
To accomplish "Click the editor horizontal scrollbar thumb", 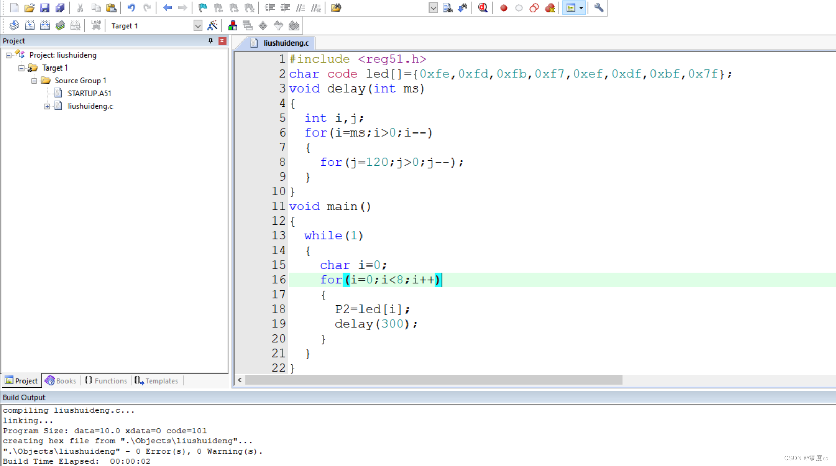I will 434,380.
